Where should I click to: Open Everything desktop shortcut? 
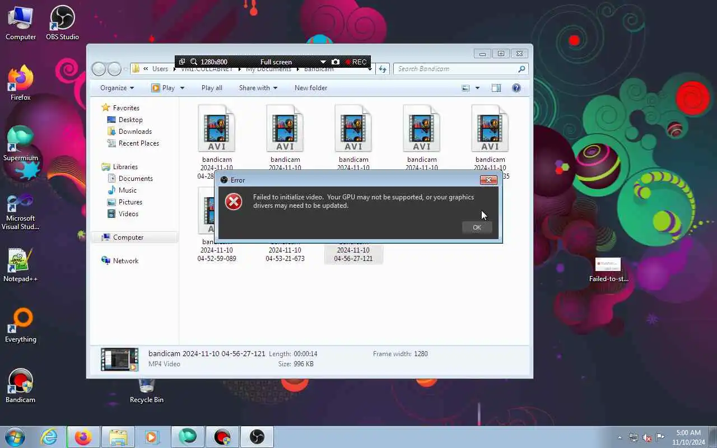click(21, 325)
